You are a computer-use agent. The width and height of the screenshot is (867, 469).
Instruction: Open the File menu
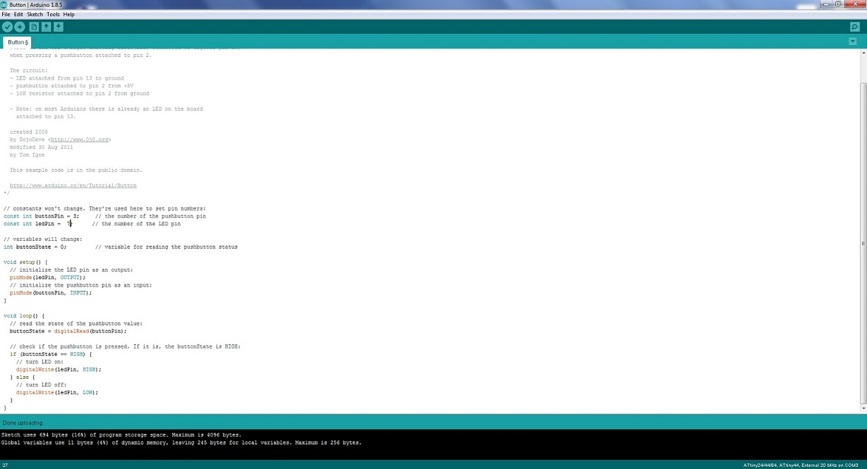pos(6,14)
